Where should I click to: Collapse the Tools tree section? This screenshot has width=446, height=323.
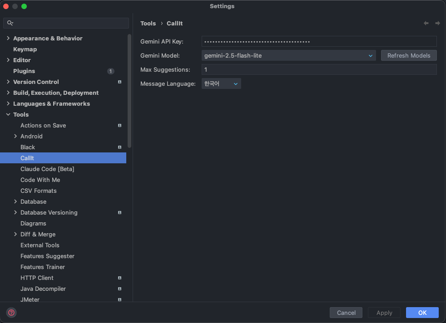click(x=8, y=115)
